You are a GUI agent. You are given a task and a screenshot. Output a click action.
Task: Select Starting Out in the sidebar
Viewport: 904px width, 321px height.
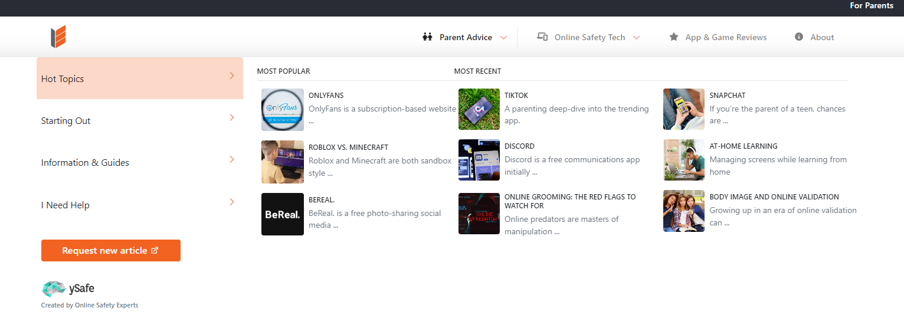pos(140,120)
